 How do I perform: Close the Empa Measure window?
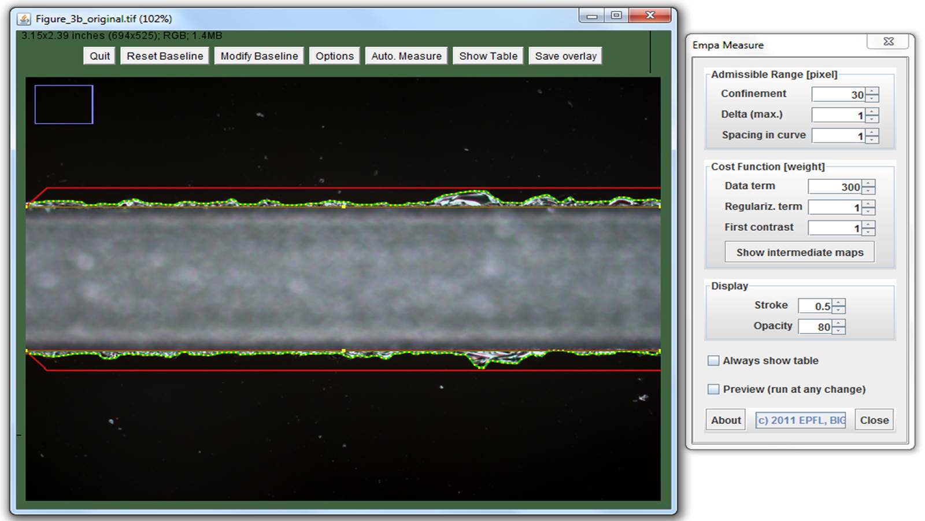tap(889, 41)
